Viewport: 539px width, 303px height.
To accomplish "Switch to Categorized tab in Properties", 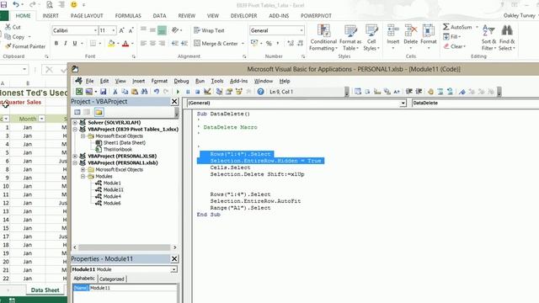I will tap(112, 279).
